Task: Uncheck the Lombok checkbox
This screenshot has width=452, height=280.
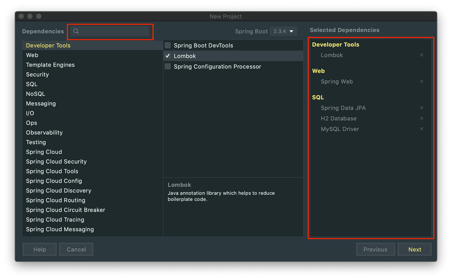Action: (168, 56)
